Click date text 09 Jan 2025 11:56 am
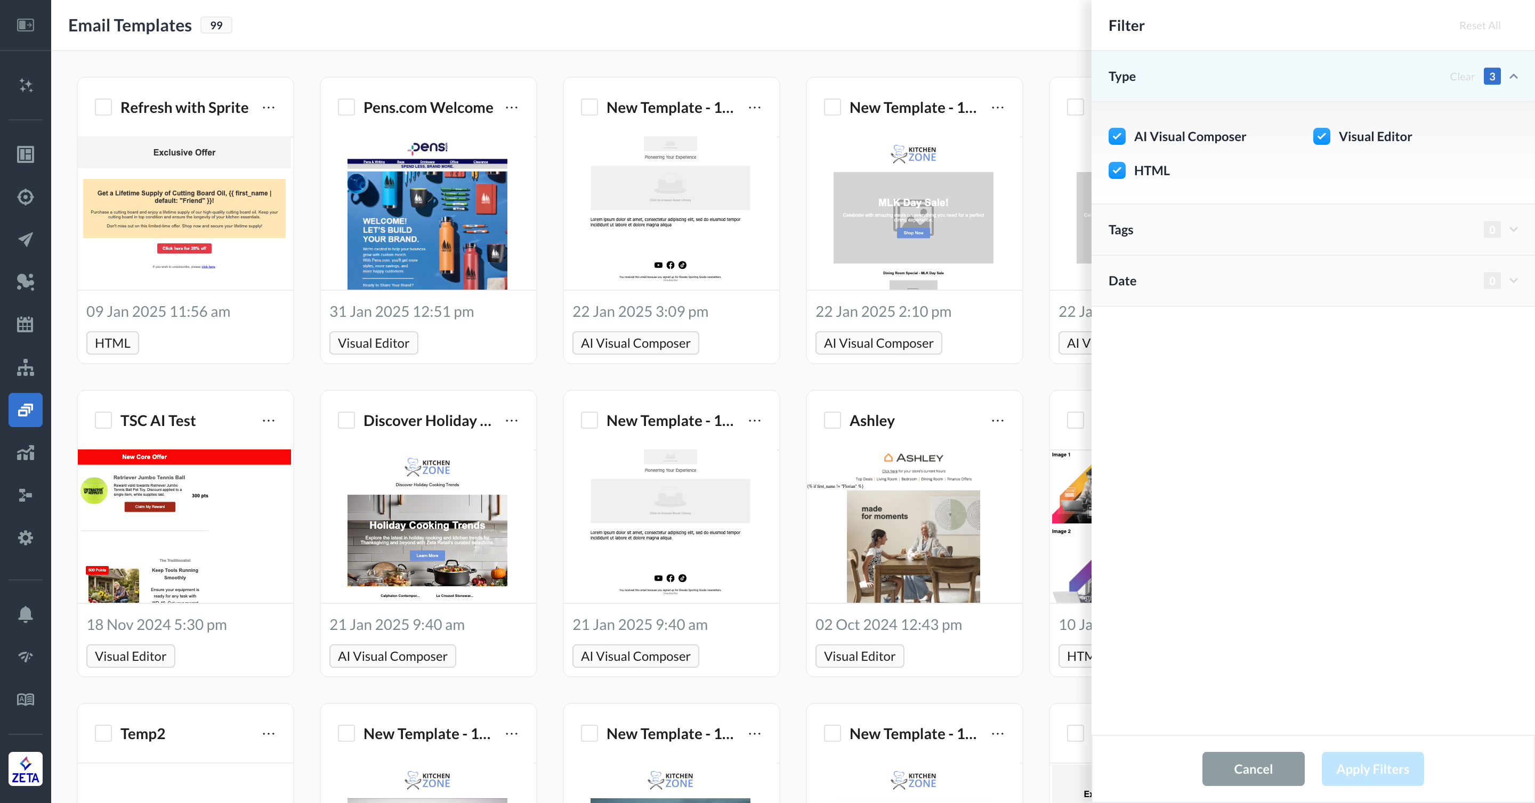 point(158,312)
